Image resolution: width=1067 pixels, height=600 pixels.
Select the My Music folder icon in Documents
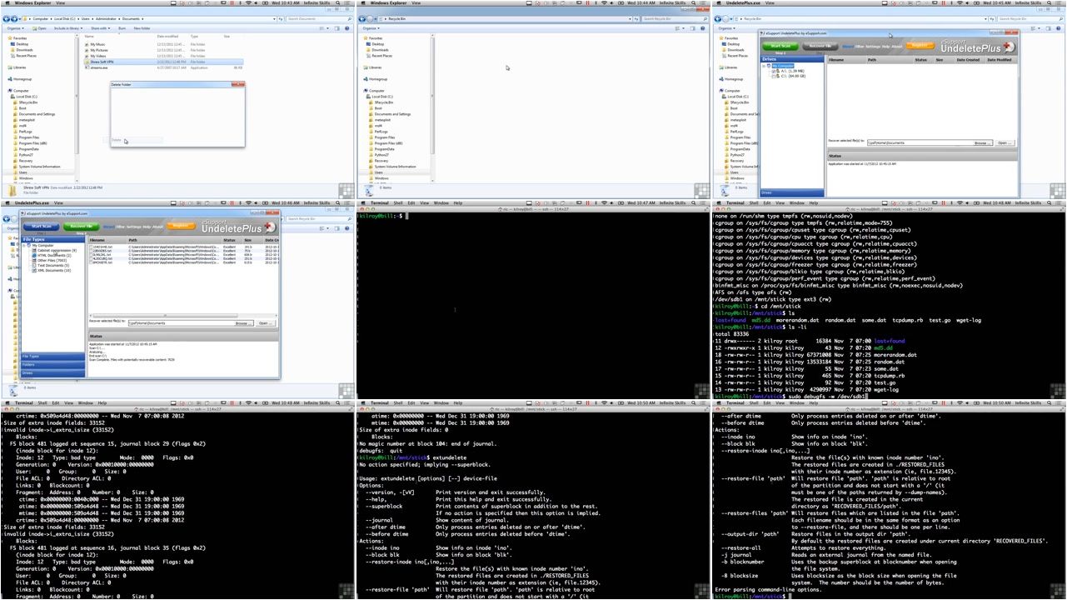(x=87, y=44)
